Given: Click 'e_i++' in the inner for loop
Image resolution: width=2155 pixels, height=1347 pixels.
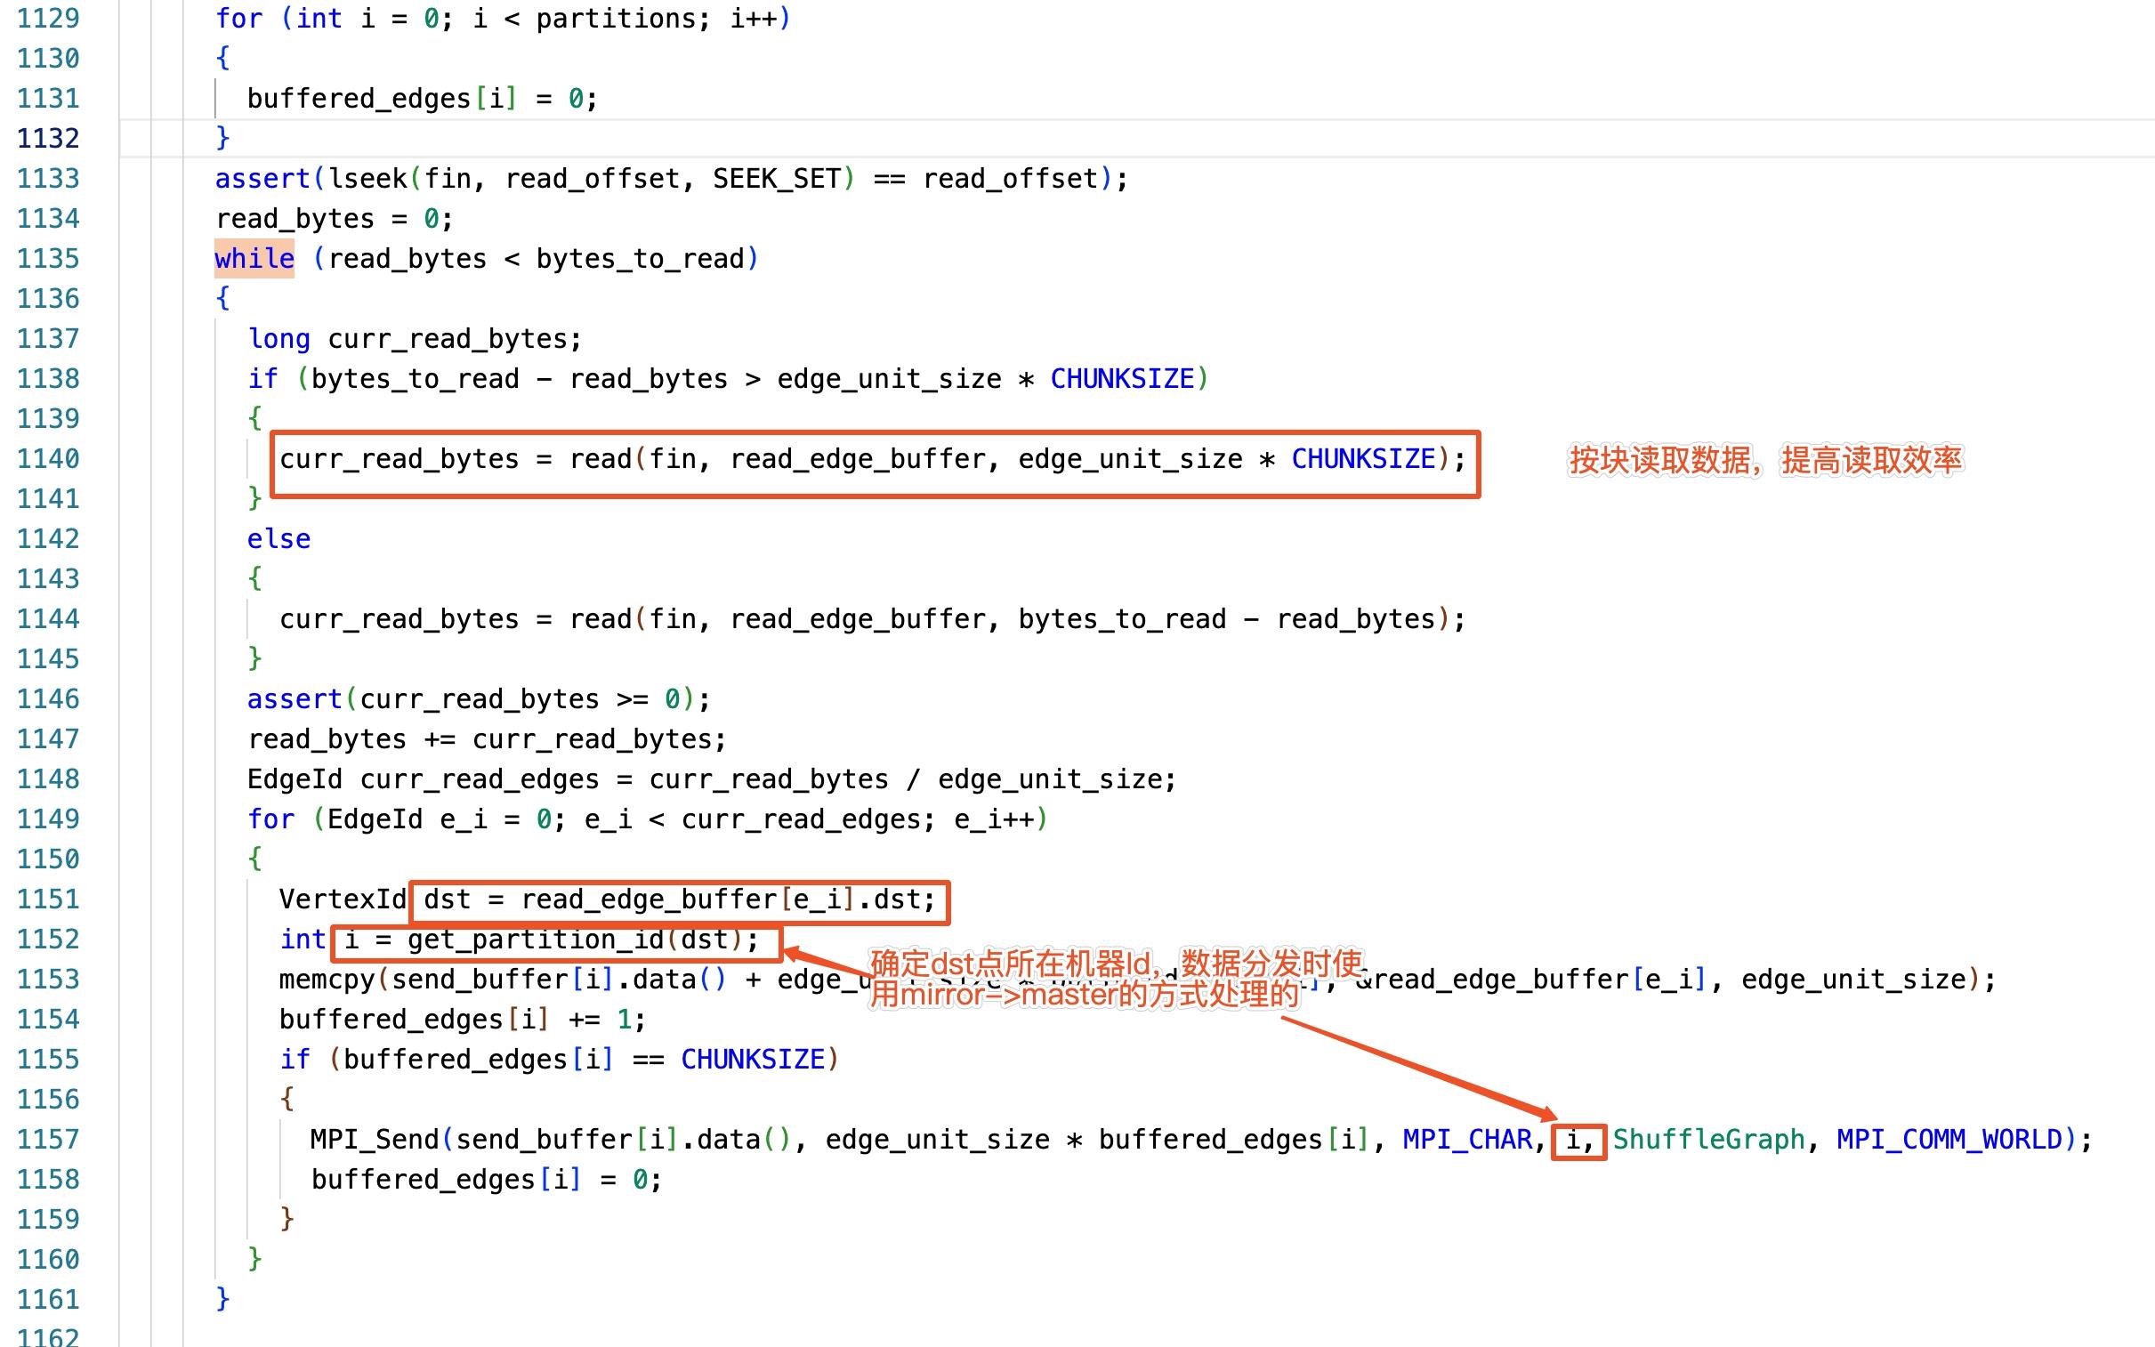Looking at the screenshot, I should coord(993,819).
